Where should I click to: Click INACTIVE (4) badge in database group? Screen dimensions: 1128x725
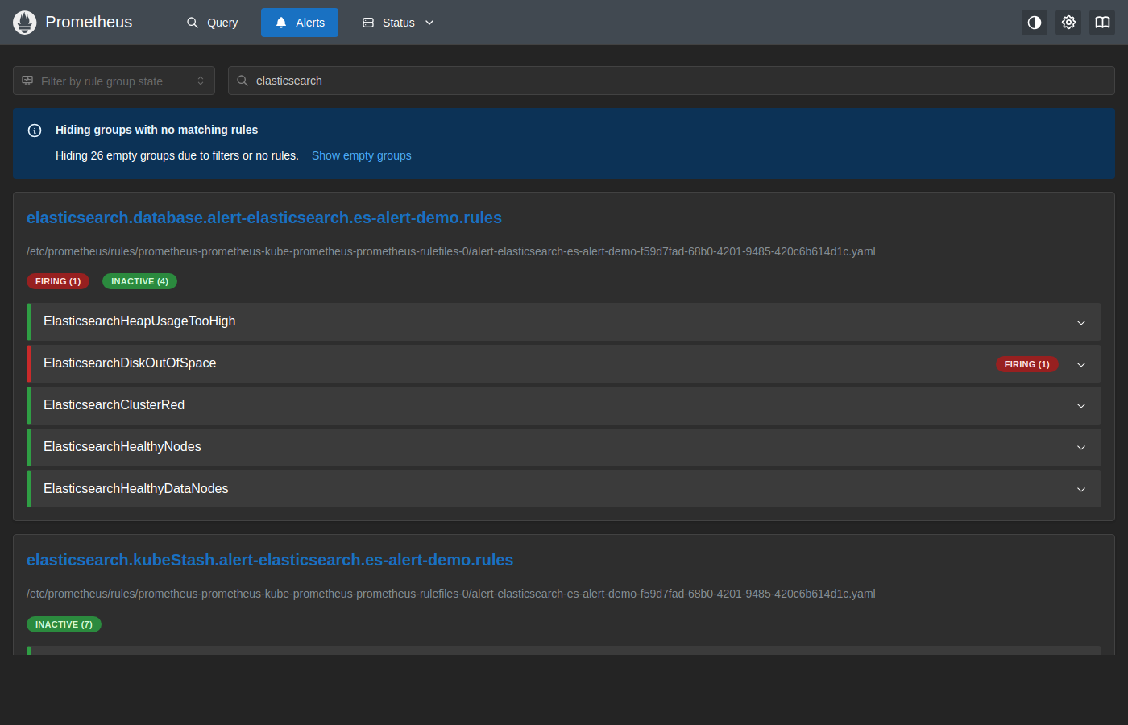(x=139, y=281)
